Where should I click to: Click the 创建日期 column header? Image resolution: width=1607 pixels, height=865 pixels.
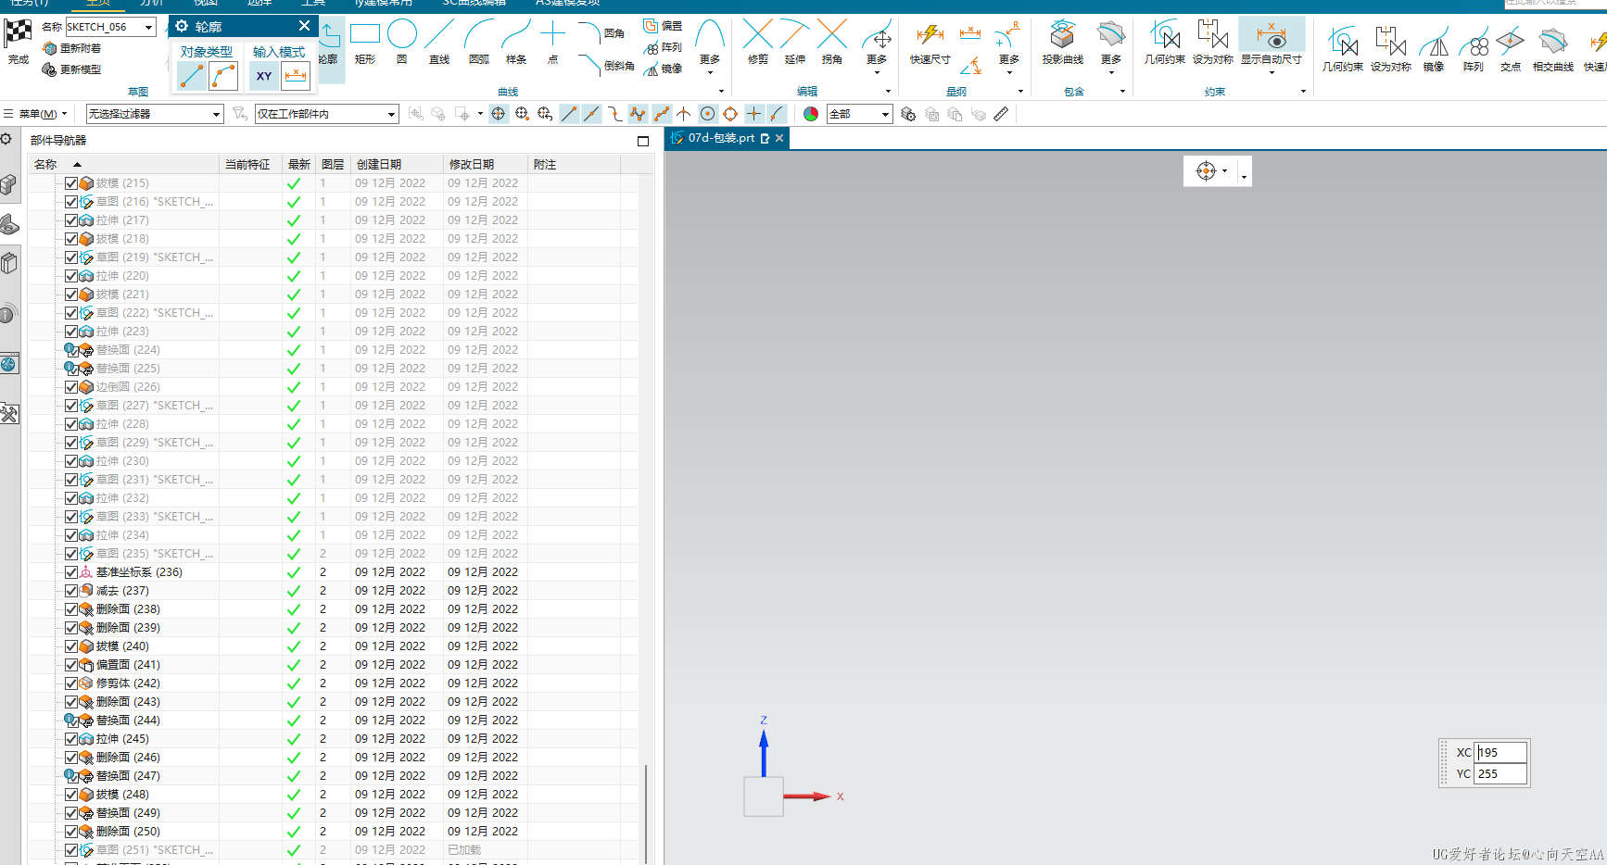click(398, 164)
